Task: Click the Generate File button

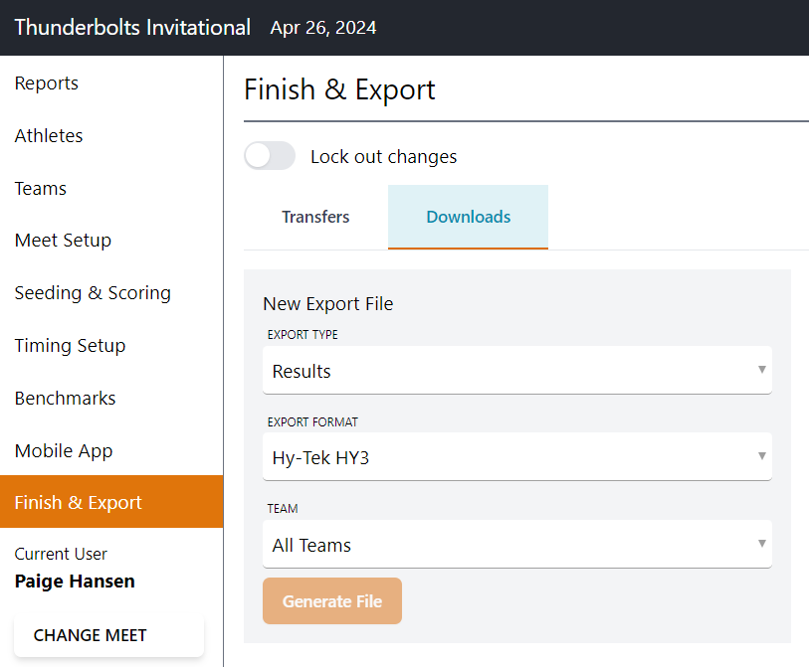Action: pyautogui.click(x=332, y=601)
